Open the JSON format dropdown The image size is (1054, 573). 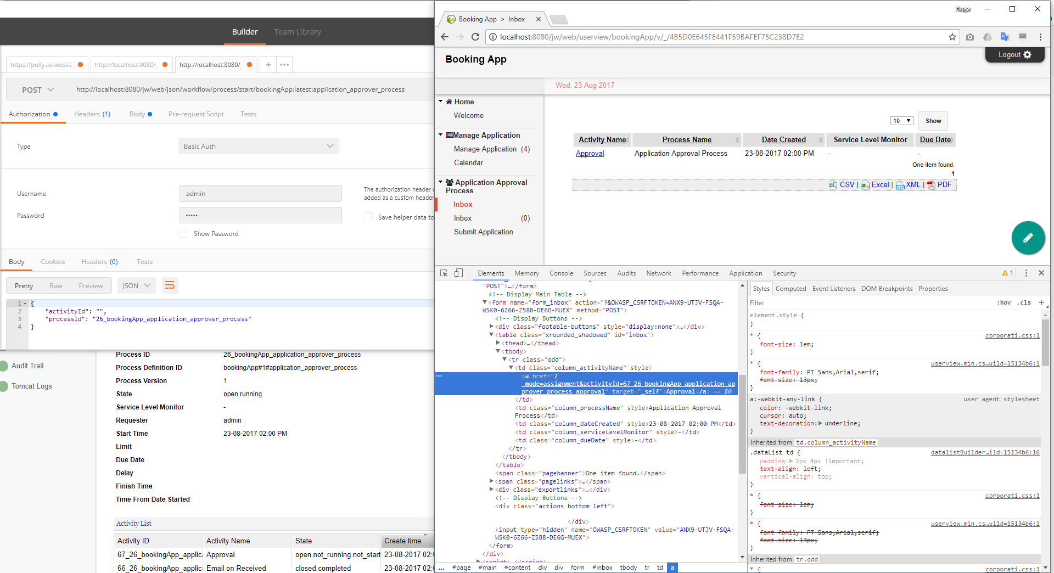click(136, 286)
